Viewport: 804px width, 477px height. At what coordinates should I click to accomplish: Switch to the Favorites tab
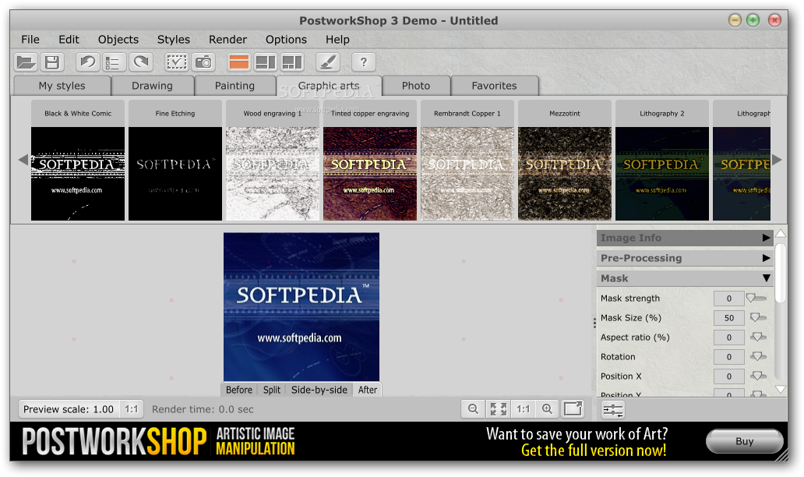(x=494, y=86)
